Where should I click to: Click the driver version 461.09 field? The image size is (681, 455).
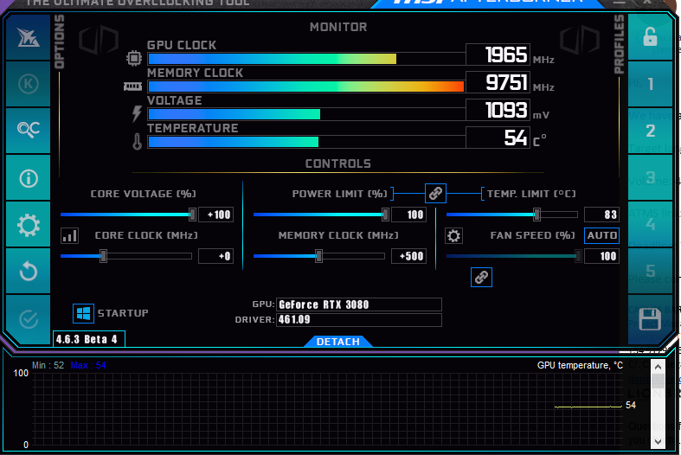click(x=359, y=319)
